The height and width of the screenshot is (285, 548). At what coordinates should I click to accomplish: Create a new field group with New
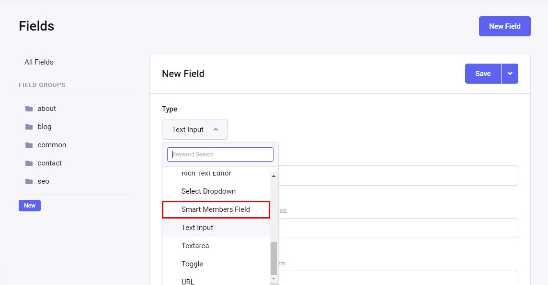(x=30, y=206)
